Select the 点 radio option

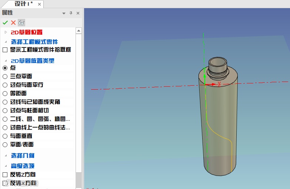click(5, 68)
